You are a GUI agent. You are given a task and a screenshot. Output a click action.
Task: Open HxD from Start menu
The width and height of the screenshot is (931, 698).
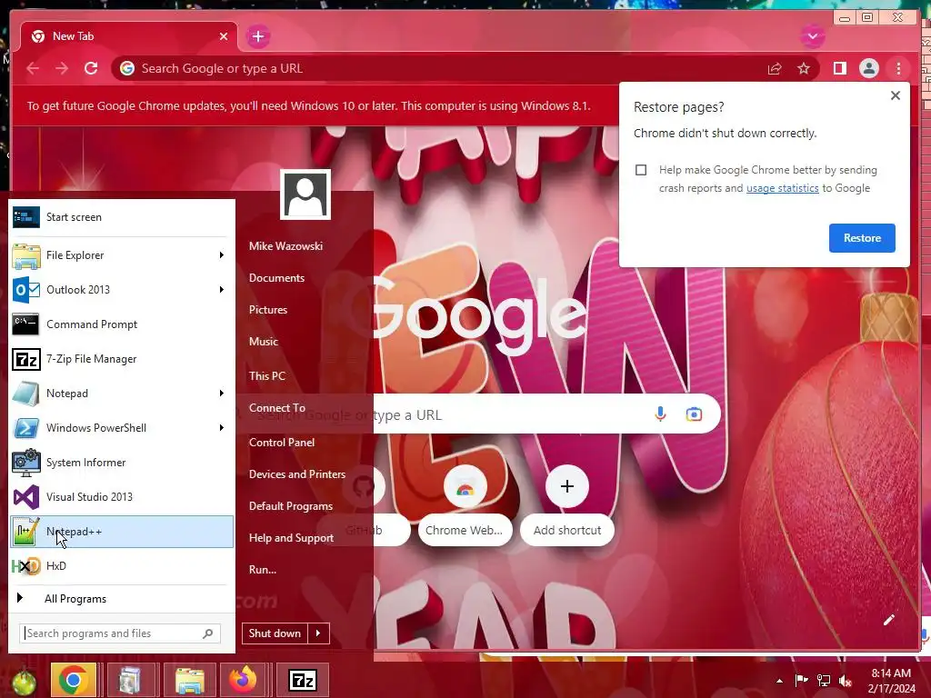pyautogui.click(x=121, y=566)
